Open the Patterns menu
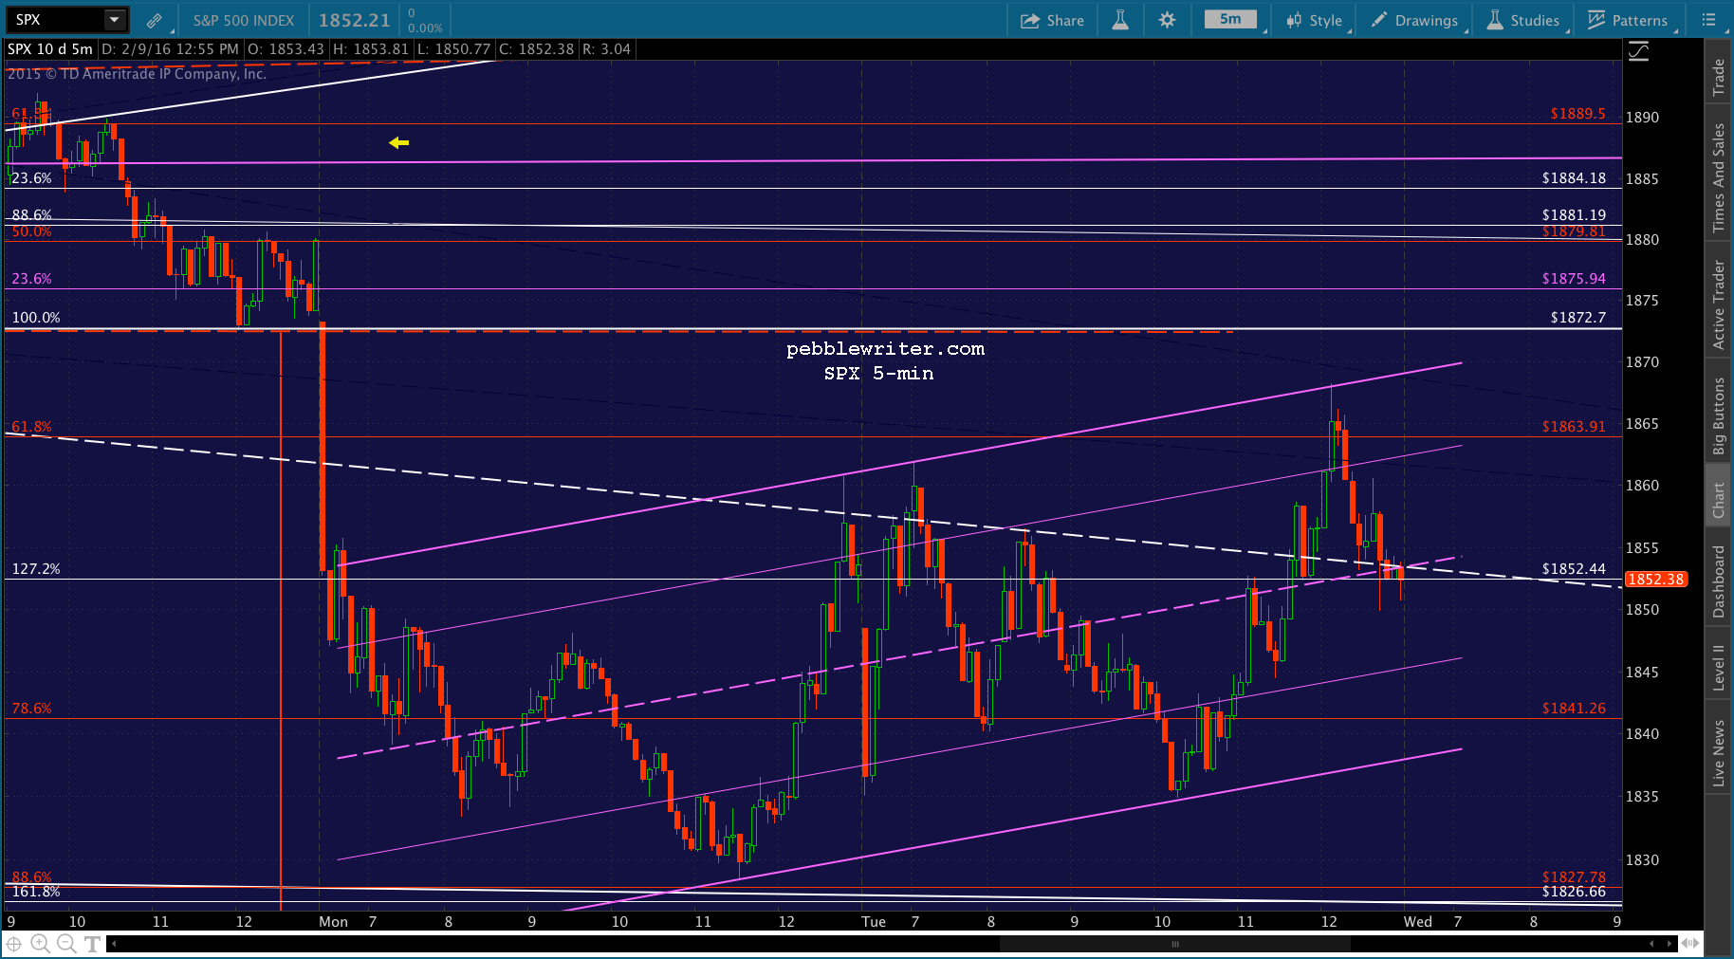Image resolution: width=1734 pixels, height=959 pixels. coord(1628,20)
